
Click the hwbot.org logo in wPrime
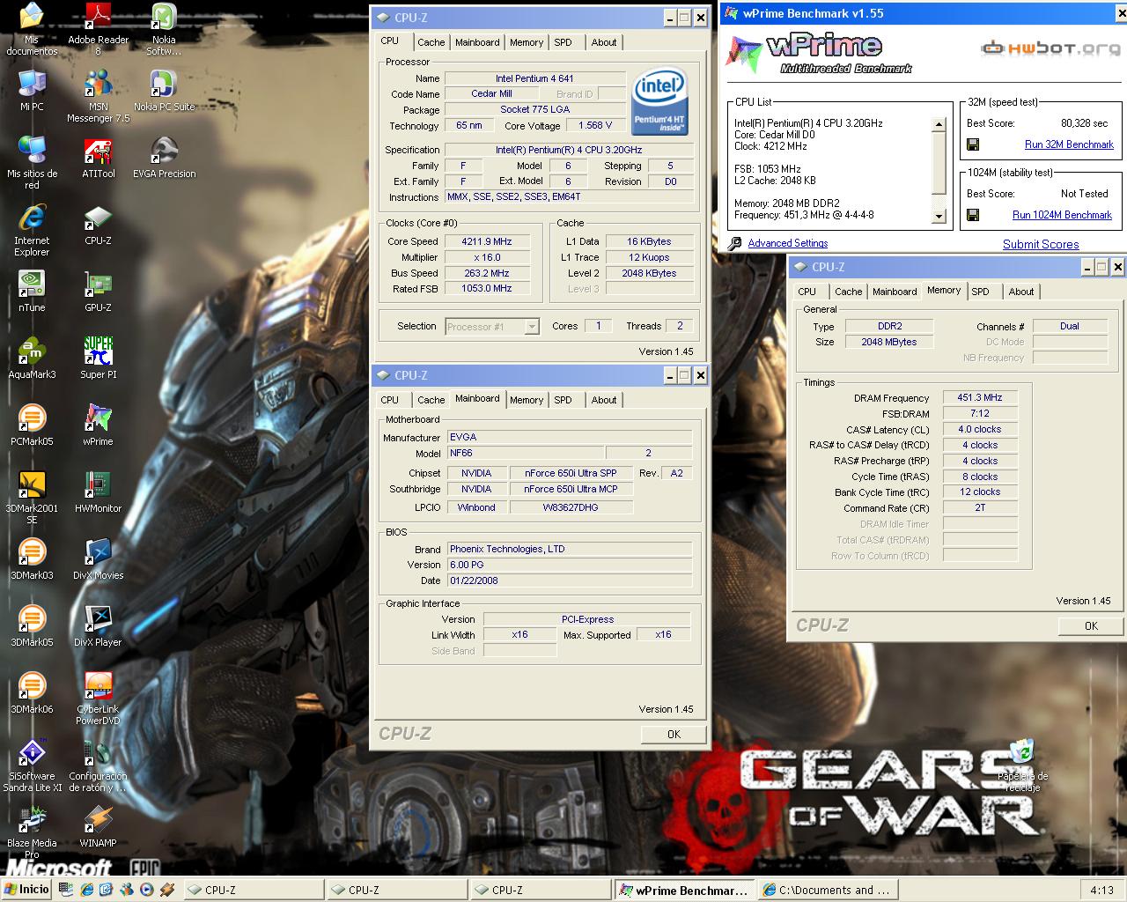(x=1050, y=48)
